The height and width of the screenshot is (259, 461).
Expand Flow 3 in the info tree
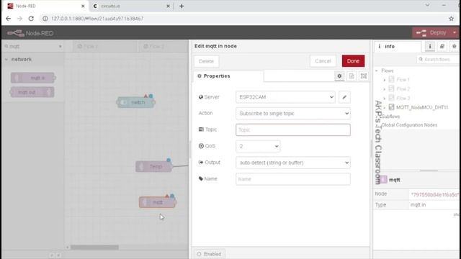(385, 98)
